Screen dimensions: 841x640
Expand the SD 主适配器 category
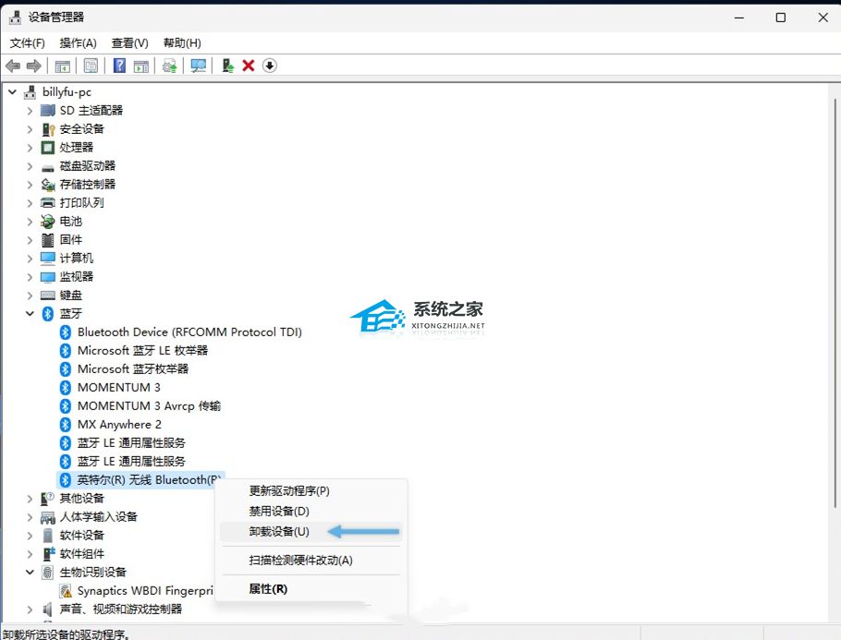point(30,111)
